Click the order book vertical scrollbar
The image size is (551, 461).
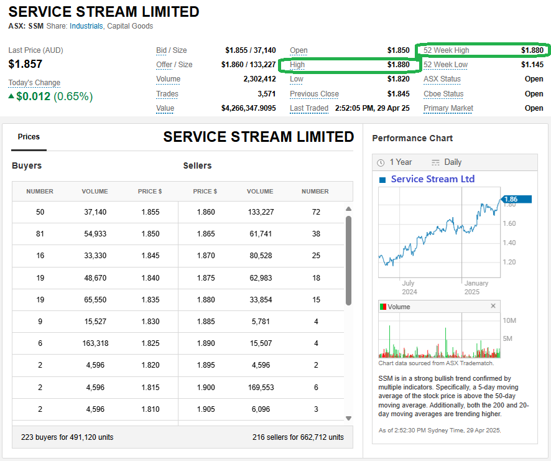pyautogui.click(x=348, y=261)
